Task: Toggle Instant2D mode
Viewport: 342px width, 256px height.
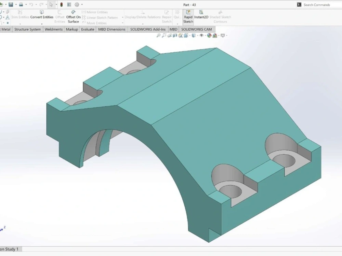Action: 201,15
